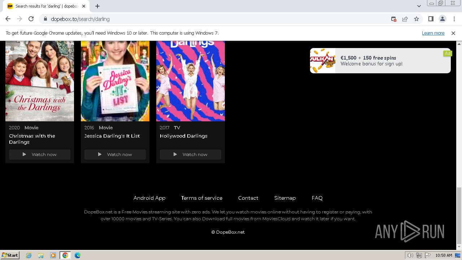Click the Jessica Darling's It List title
The height and width of the screenshot is (260, 462).
pos(112,136)
